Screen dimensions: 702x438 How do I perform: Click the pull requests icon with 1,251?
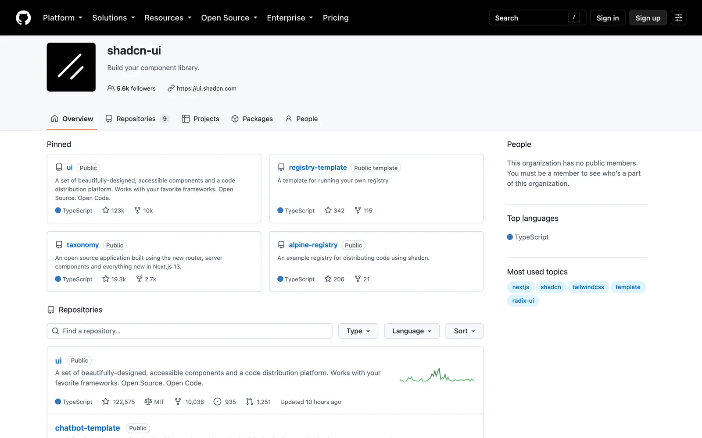click(x=250, y=402)
